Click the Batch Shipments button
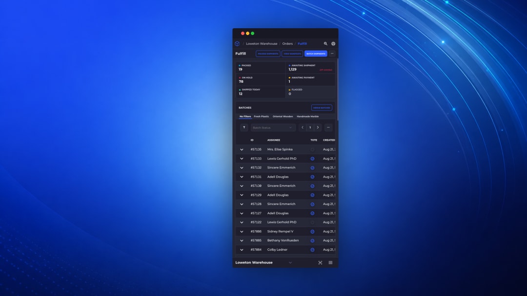The image size is (527, 296). [316, 54]
